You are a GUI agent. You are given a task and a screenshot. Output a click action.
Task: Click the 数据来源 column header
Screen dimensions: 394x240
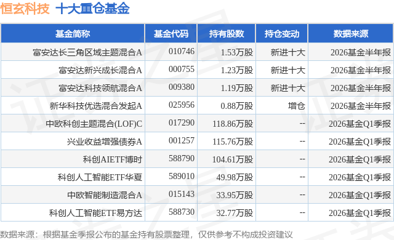(x=351, y=34)
